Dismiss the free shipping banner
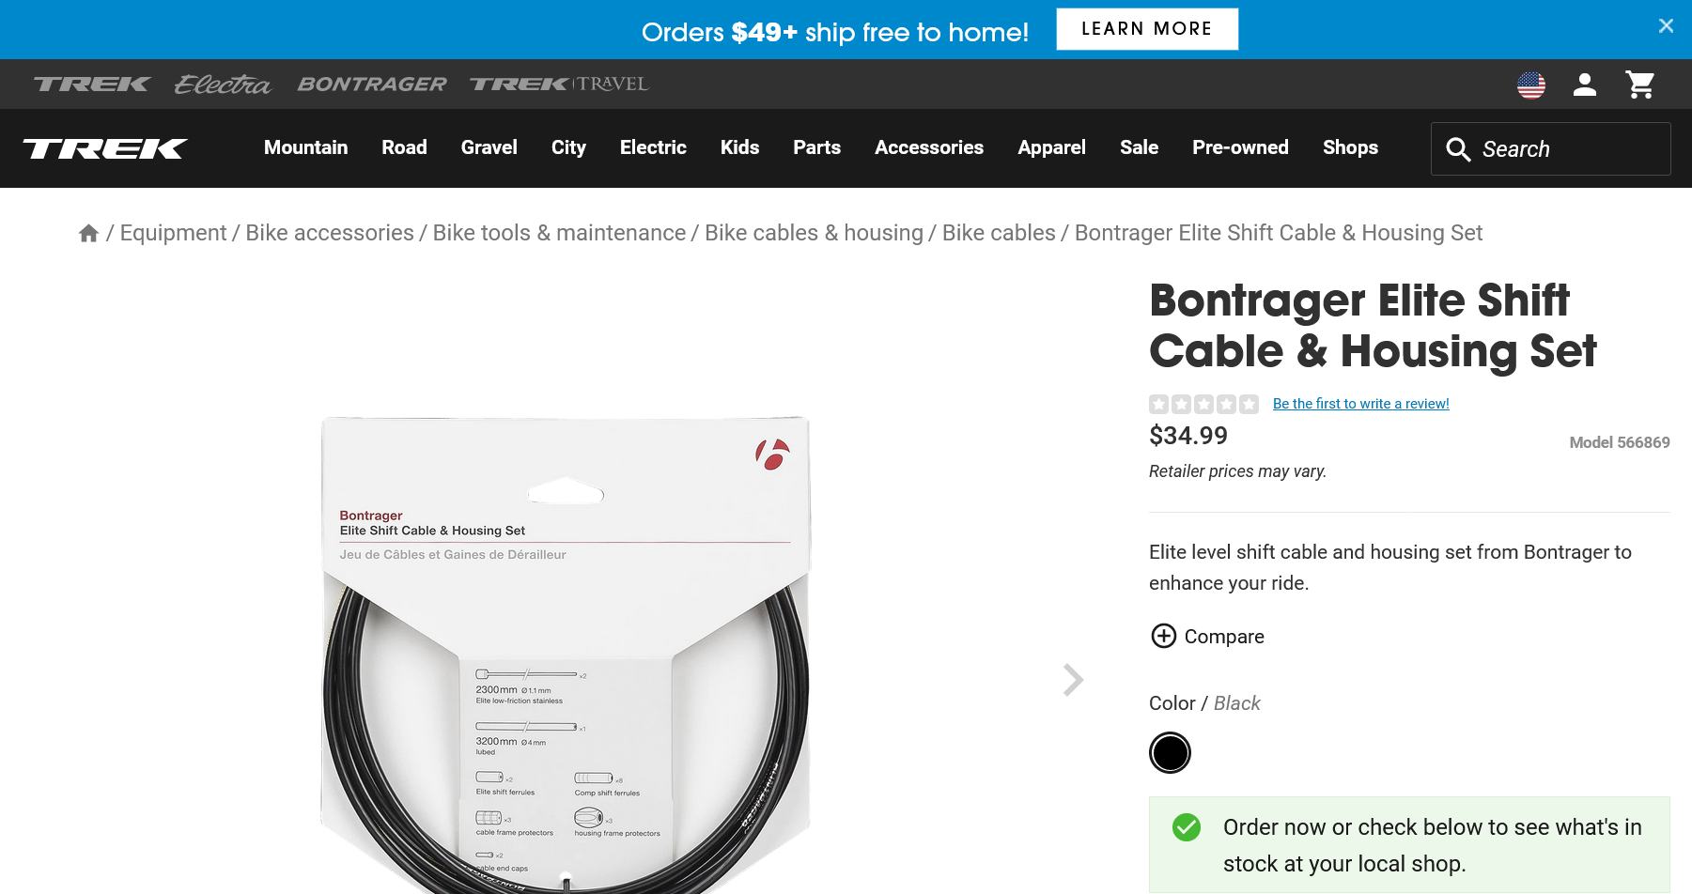Image resolution: width=1692 pixels, height=894 pixels. [x=1666, y=26]
